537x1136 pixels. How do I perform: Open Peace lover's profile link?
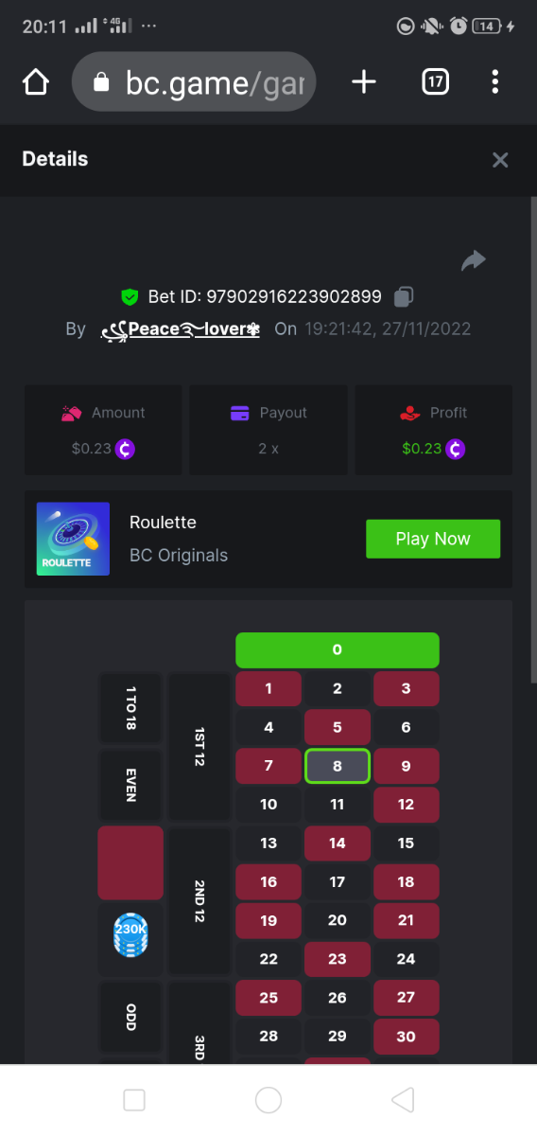point(180,329)
